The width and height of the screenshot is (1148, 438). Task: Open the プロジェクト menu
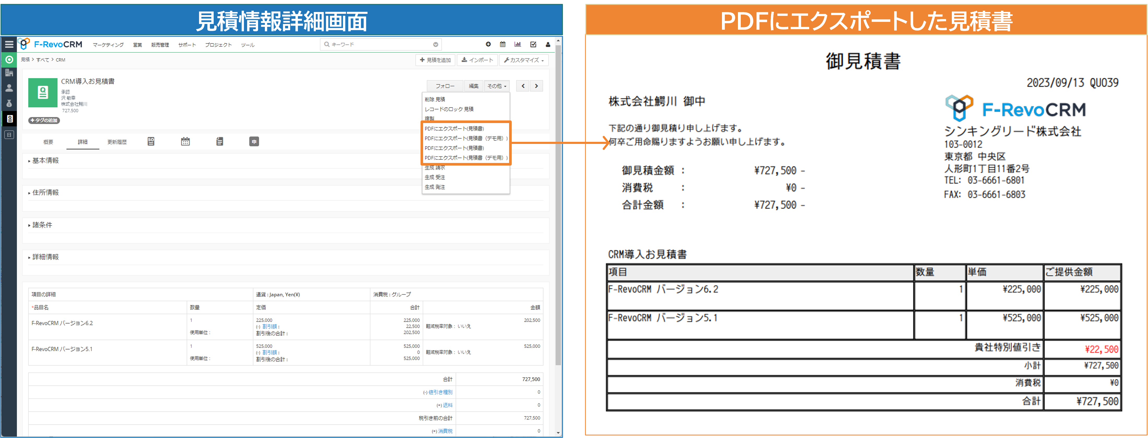click(218, 45)
